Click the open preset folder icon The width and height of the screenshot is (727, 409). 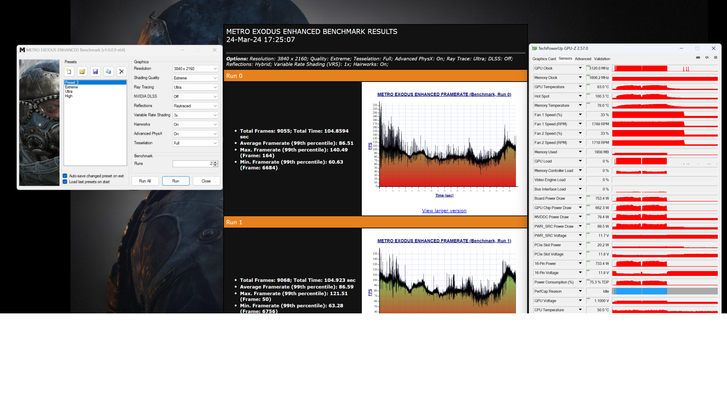click(x=82, y=71)
